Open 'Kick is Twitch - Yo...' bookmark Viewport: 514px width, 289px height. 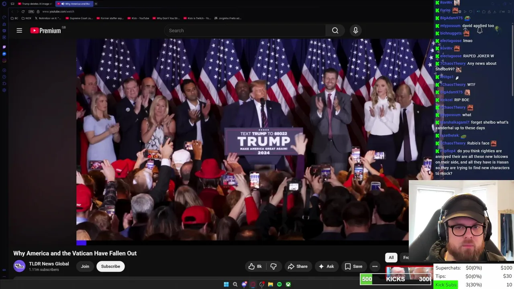[x=197, y=18]
